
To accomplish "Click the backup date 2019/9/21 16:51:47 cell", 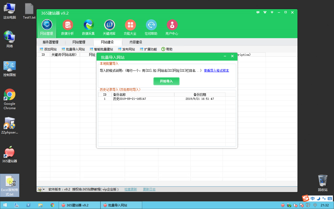I will click(200, 99).
